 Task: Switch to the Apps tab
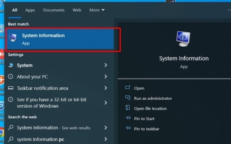click(x=30, y=10)
